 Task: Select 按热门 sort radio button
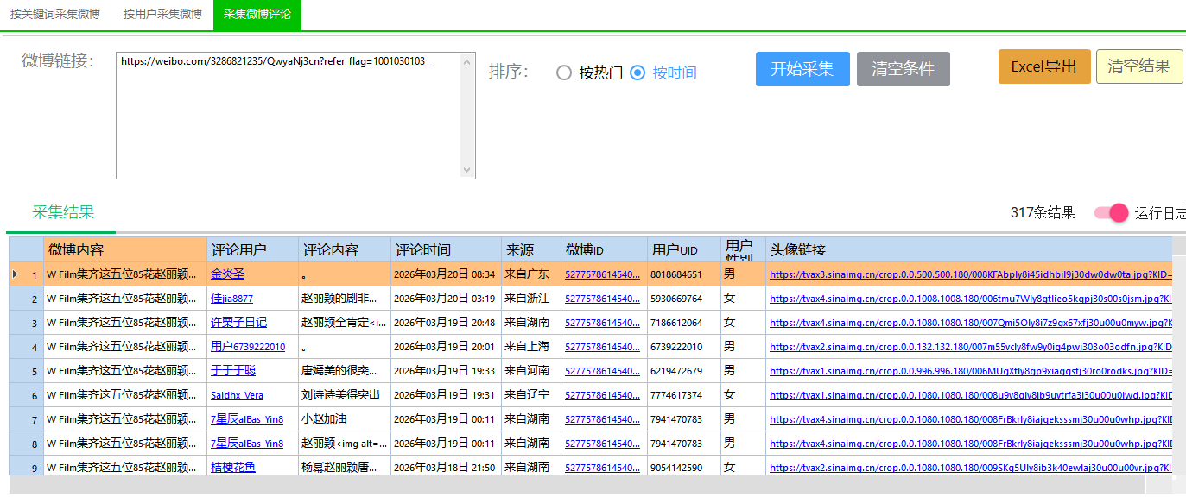point(564,73)
